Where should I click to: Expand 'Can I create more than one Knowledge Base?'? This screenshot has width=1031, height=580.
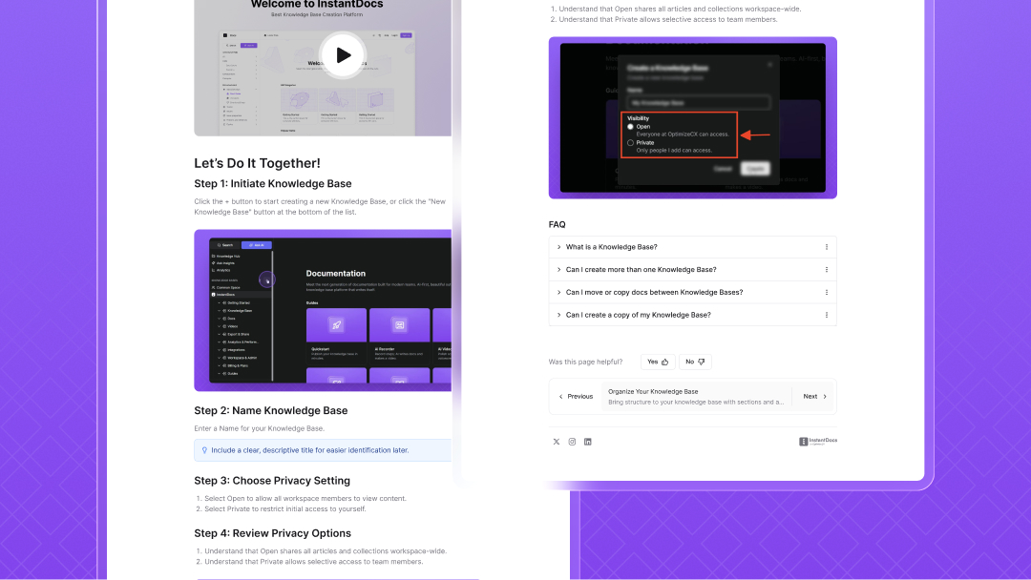click(x=692, y=269)
